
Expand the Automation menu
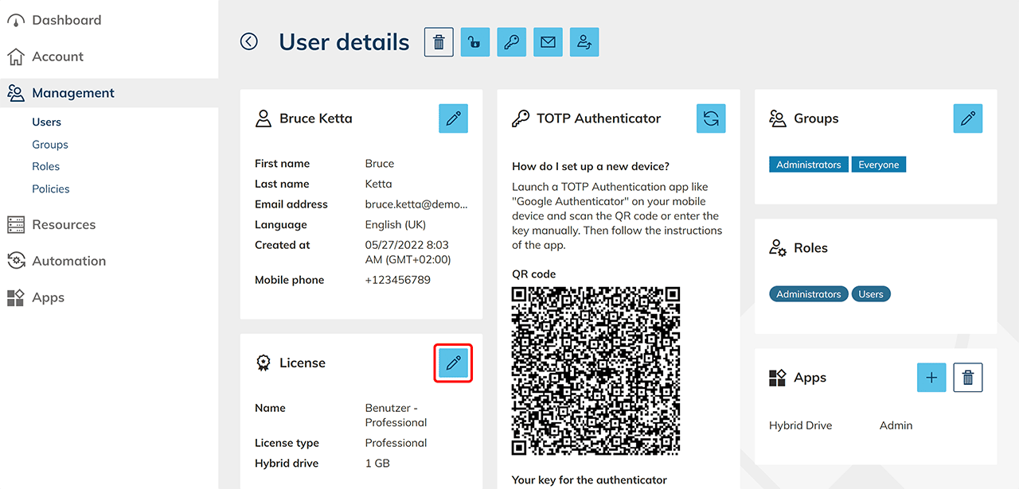[x=68, y=261]
